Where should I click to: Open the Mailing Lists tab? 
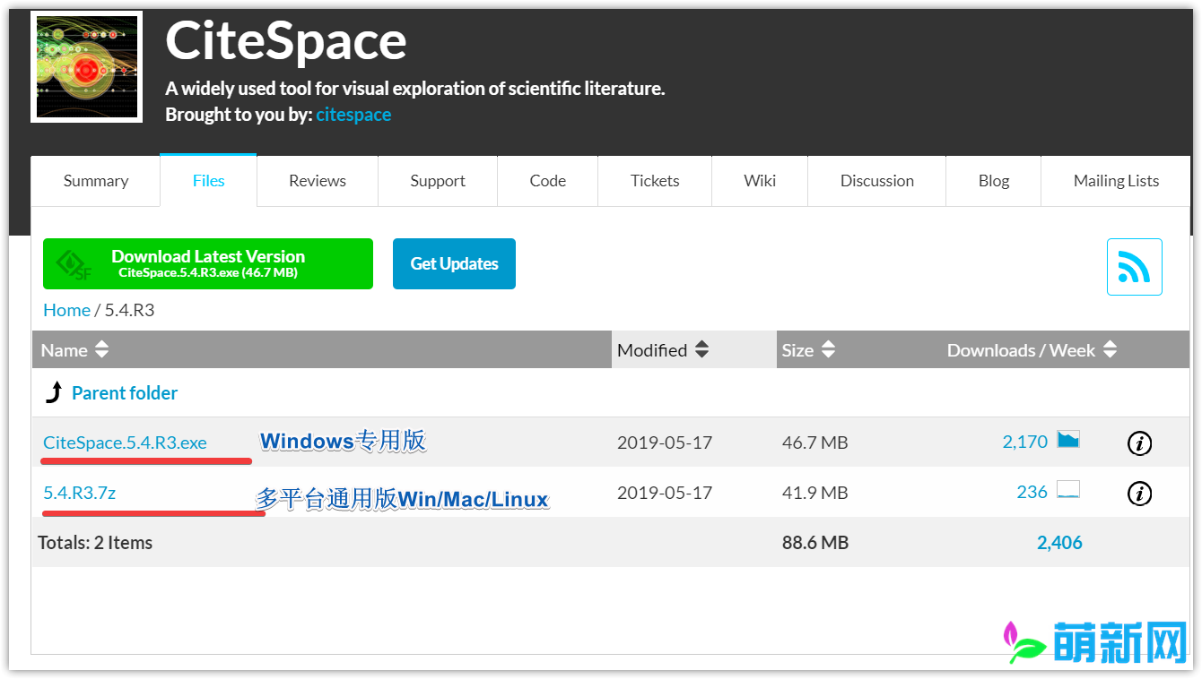pyautogui.click(x=1116, y=180)
